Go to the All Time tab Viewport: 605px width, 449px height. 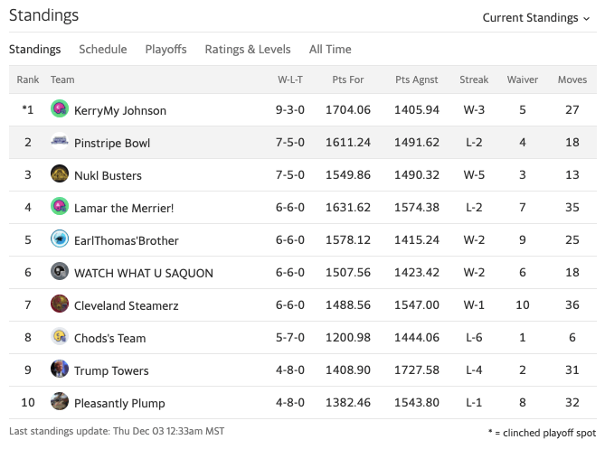point(330,50)
